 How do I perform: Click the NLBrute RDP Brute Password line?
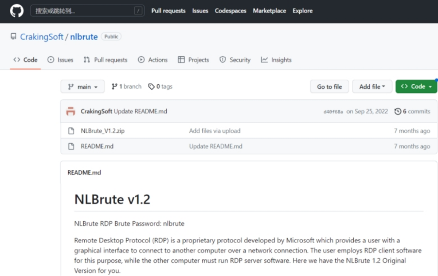click(129, 224)
